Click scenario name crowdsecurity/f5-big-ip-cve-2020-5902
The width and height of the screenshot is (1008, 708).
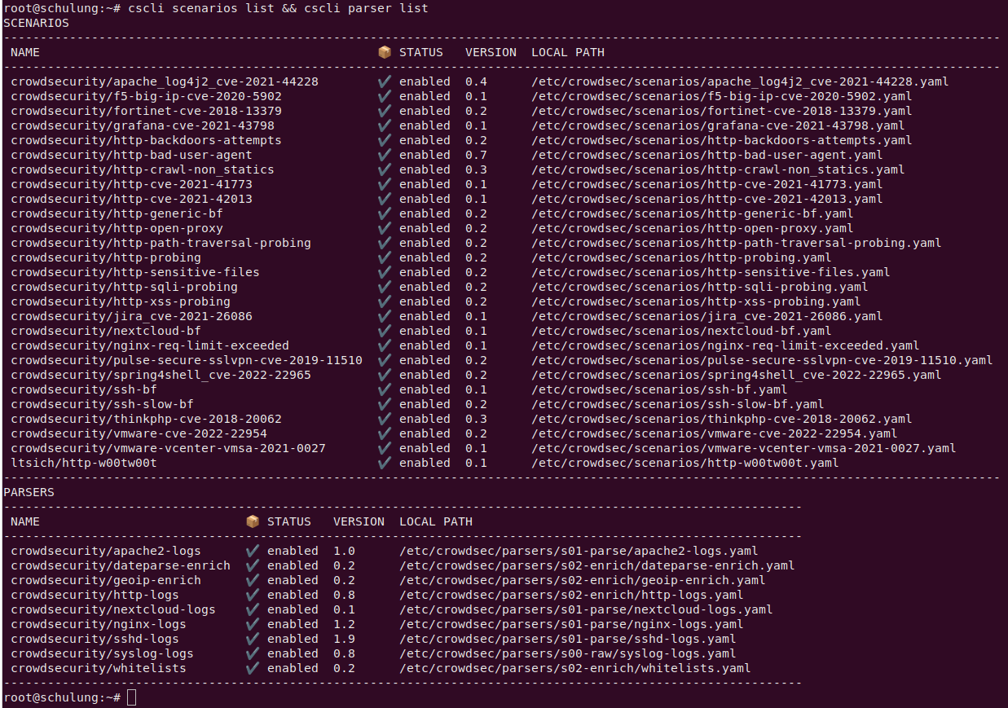(146, 96)
